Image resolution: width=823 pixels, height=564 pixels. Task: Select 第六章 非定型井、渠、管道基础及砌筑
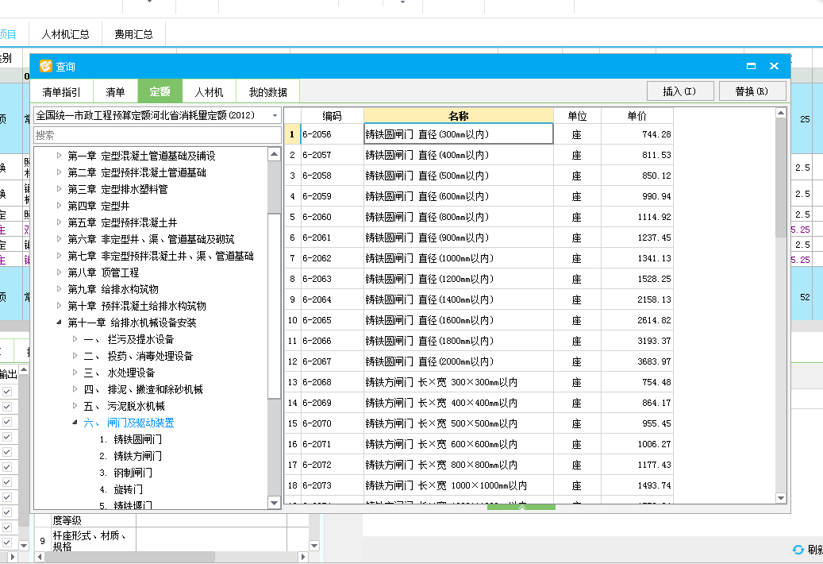pos(151,239)
